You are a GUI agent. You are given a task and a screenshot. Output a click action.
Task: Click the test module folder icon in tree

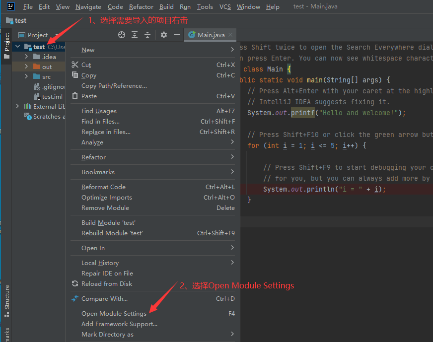tap(28, 47)
